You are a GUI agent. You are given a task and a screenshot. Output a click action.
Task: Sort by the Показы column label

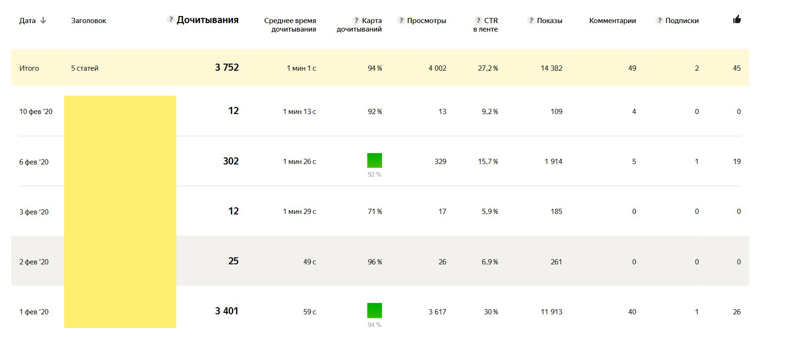point(549,21)
